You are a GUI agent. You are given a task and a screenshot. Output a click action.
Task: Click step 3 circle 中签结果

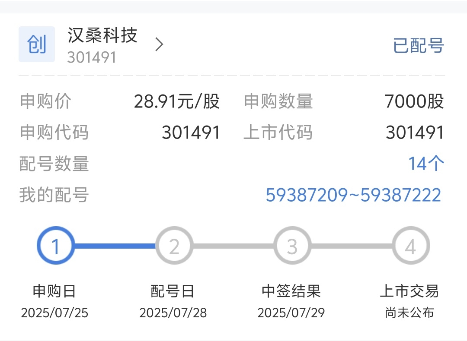[292, 246]
